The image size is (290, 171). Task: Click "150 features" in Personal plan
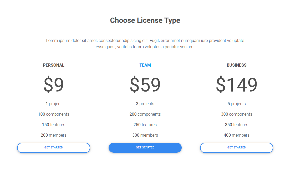(x=54, y=125)
